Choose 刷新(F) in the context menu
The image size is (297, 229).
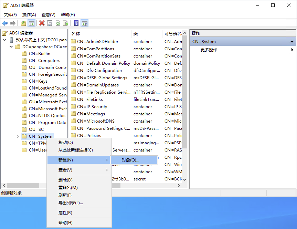(x=79, y=195)
